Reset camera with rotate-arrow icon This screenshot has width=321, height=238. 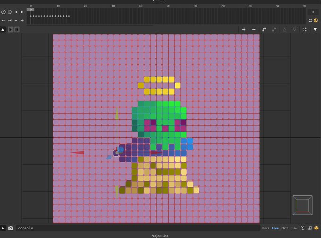click(303, 228)
